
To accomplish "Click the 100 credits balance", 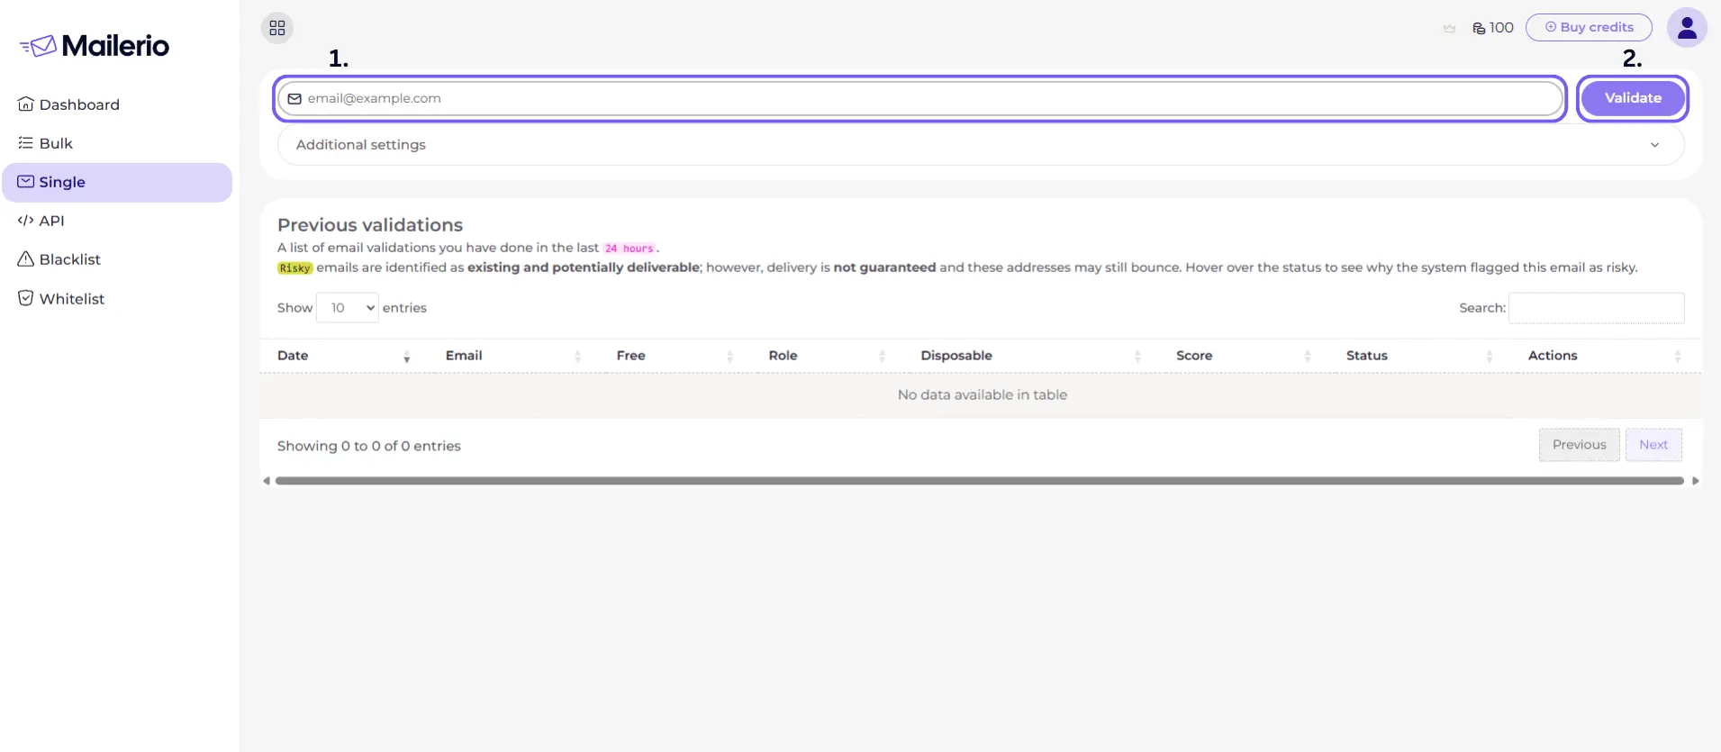I will 1493,28.
